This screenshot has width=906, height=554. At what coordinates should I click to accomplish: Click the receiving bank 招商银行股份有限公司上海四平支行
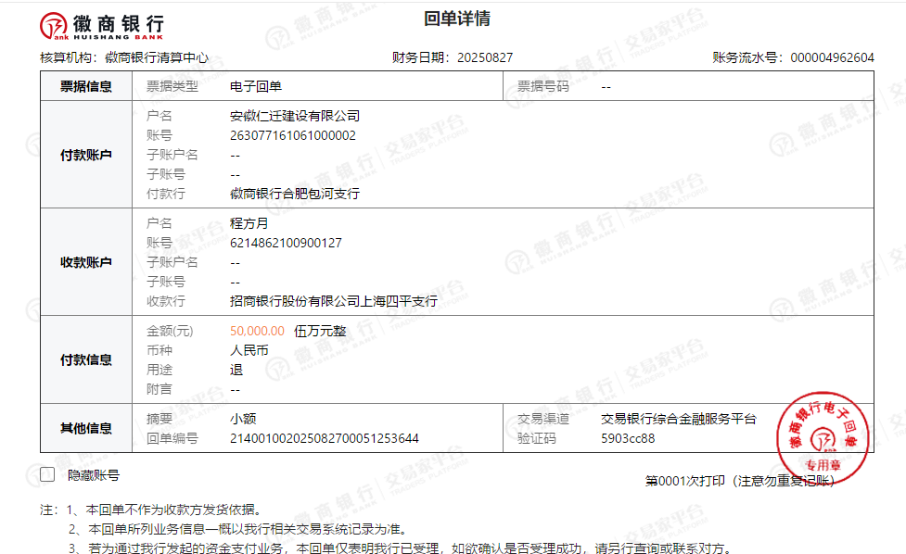[333, 301]
